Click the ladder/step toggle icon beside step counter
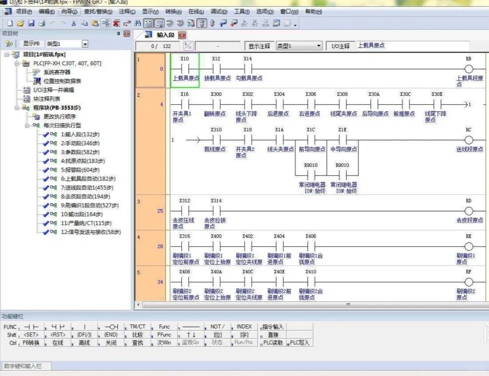This screenshot has height=376, width=489. 188,46
